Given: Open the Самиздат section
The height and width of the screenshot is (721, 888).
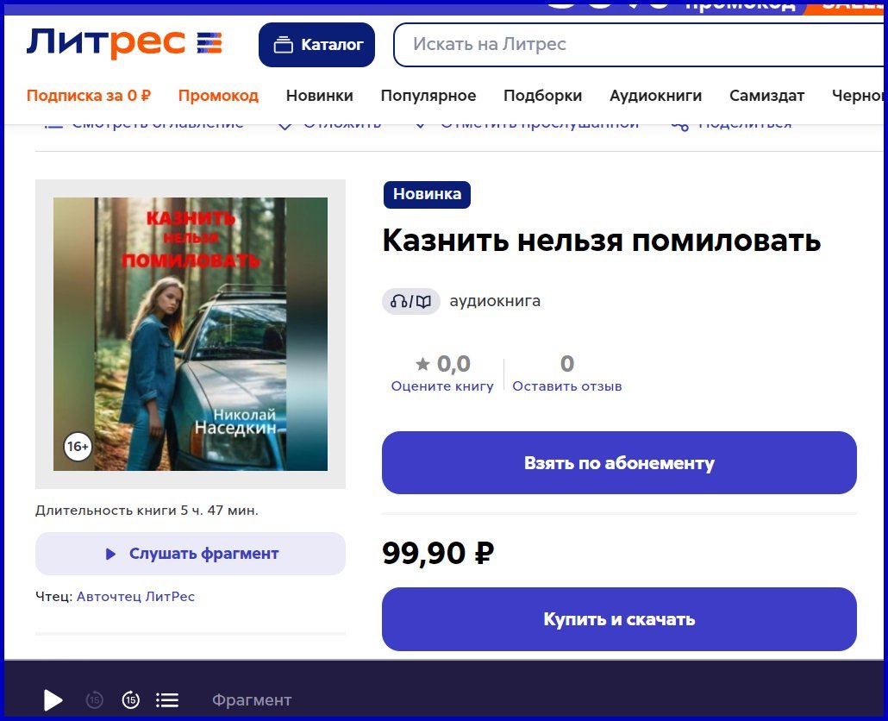Looking at the screenshot, I should 766,95.
